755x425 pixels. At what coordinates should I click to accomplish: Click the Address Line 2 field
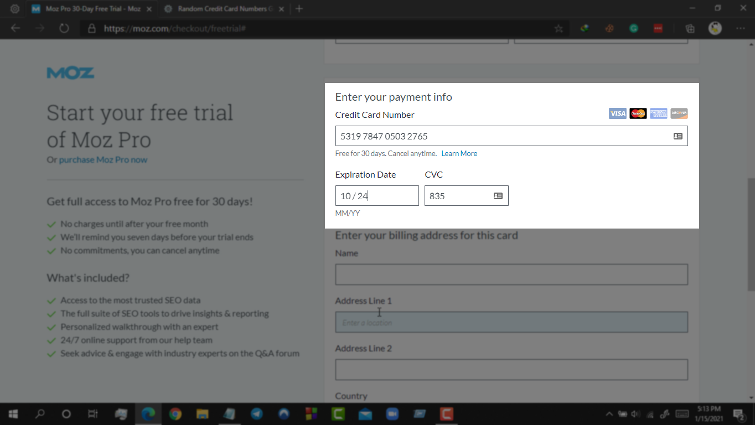click(511, 370)
